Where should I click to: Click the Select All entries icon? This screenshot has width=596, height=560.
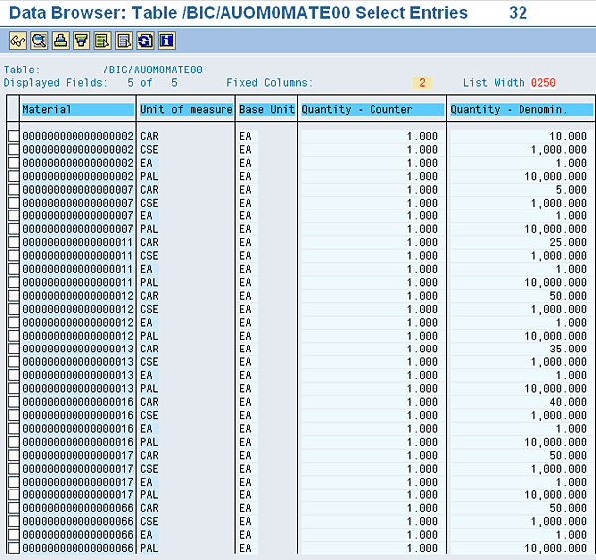[x=102, y=41]
